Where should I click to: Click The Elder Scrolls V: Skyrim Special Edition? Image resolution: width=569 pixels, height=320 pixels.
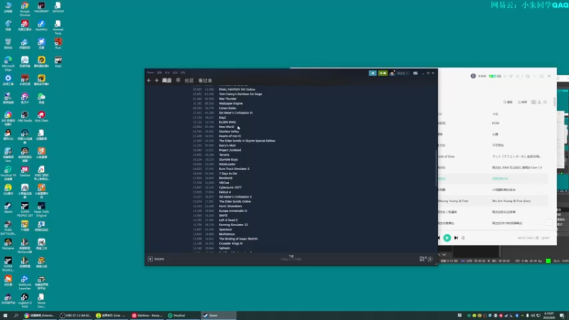tap(247, 141)
